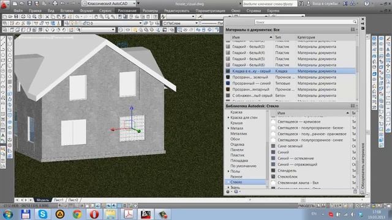The width and height of the screenshot is (392, 220).
Task: Open the layer list dropdown showing 0
Action: pyautogui.click(x=140, y=23)
